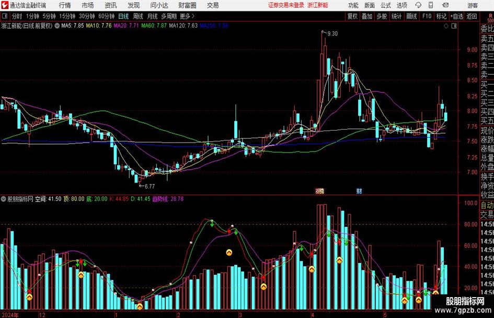This screenshot has height=318, width=494.
Task: Open the 交易 menu
Action: 213,5
